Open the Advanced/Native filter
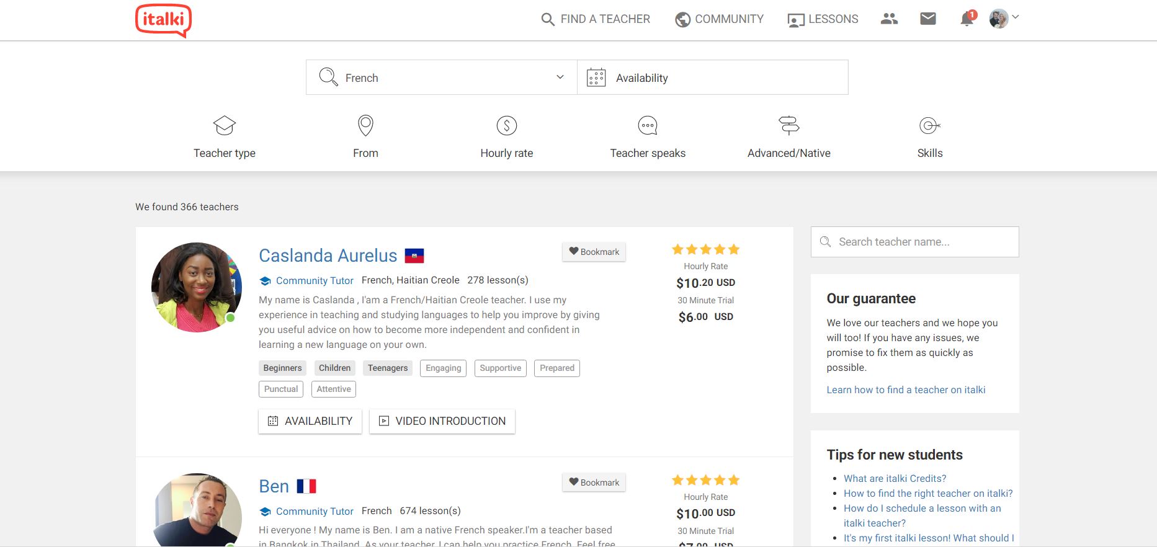The height and width of the screenshot is (547, 1157). pyautogui.click(x=788, y=137)
